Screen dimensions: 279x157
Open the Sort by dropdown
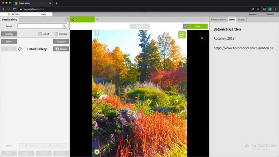pos(9,34)
